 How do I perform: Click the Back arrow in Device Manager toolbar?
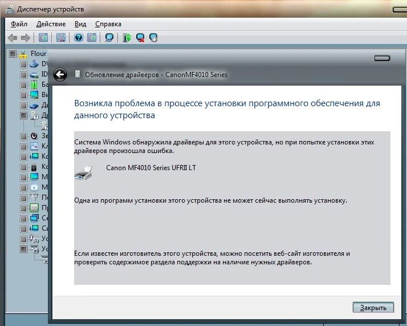coord(13,38)
